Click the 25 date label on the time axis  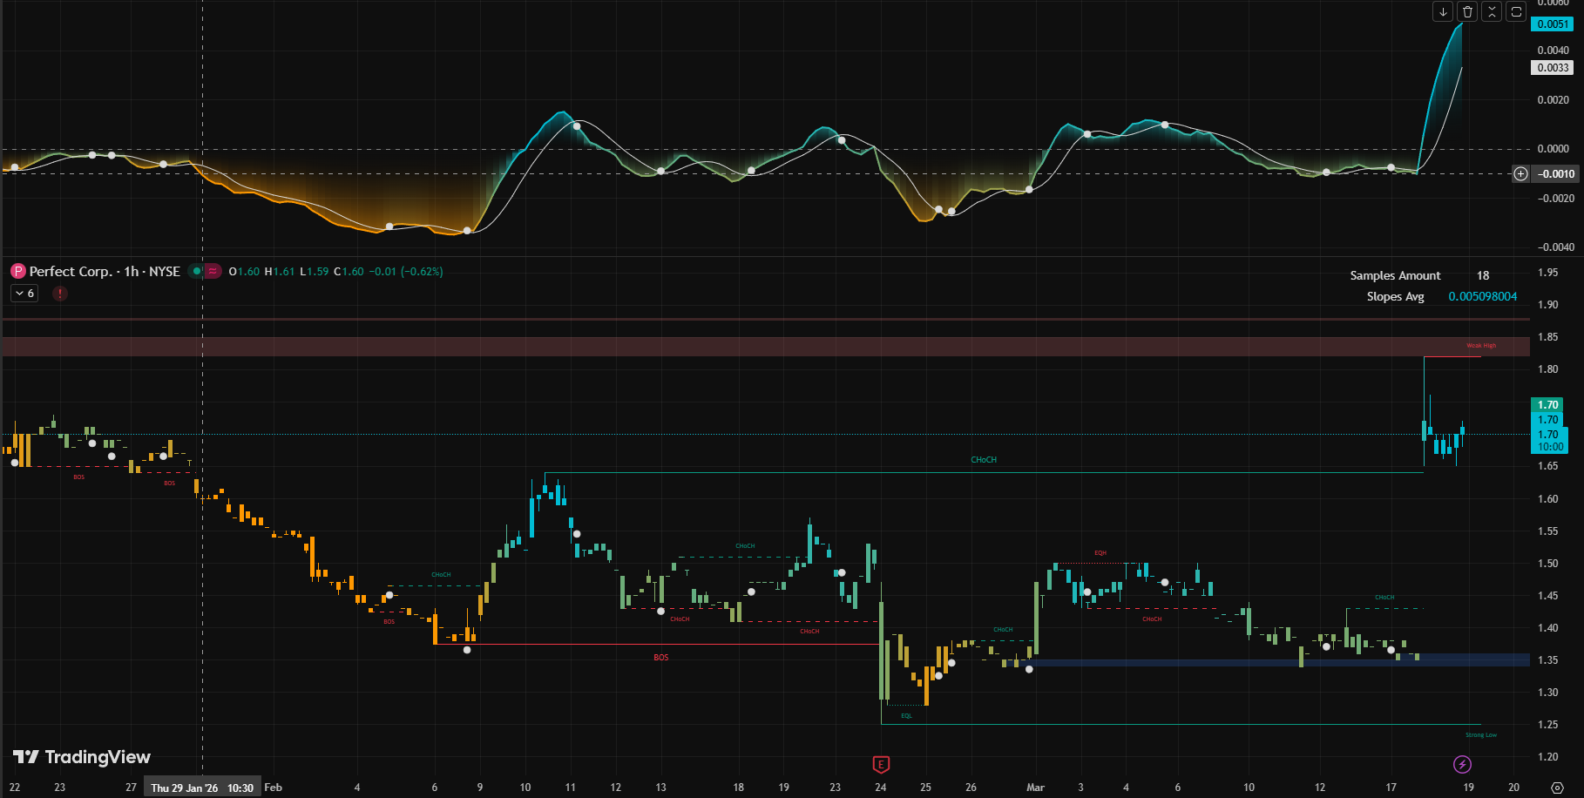(x=925, y=788)
